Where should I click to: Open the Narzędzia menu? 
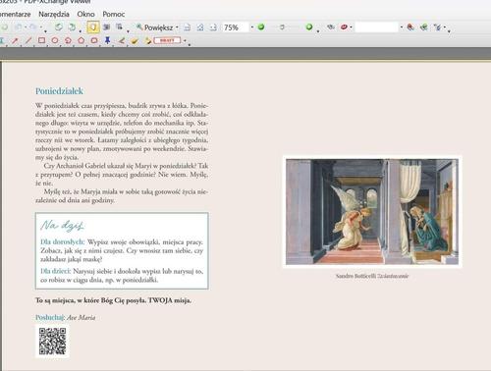point(54,14)
